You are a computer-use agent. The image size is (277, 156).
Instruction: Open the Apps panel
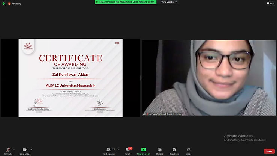189,151
